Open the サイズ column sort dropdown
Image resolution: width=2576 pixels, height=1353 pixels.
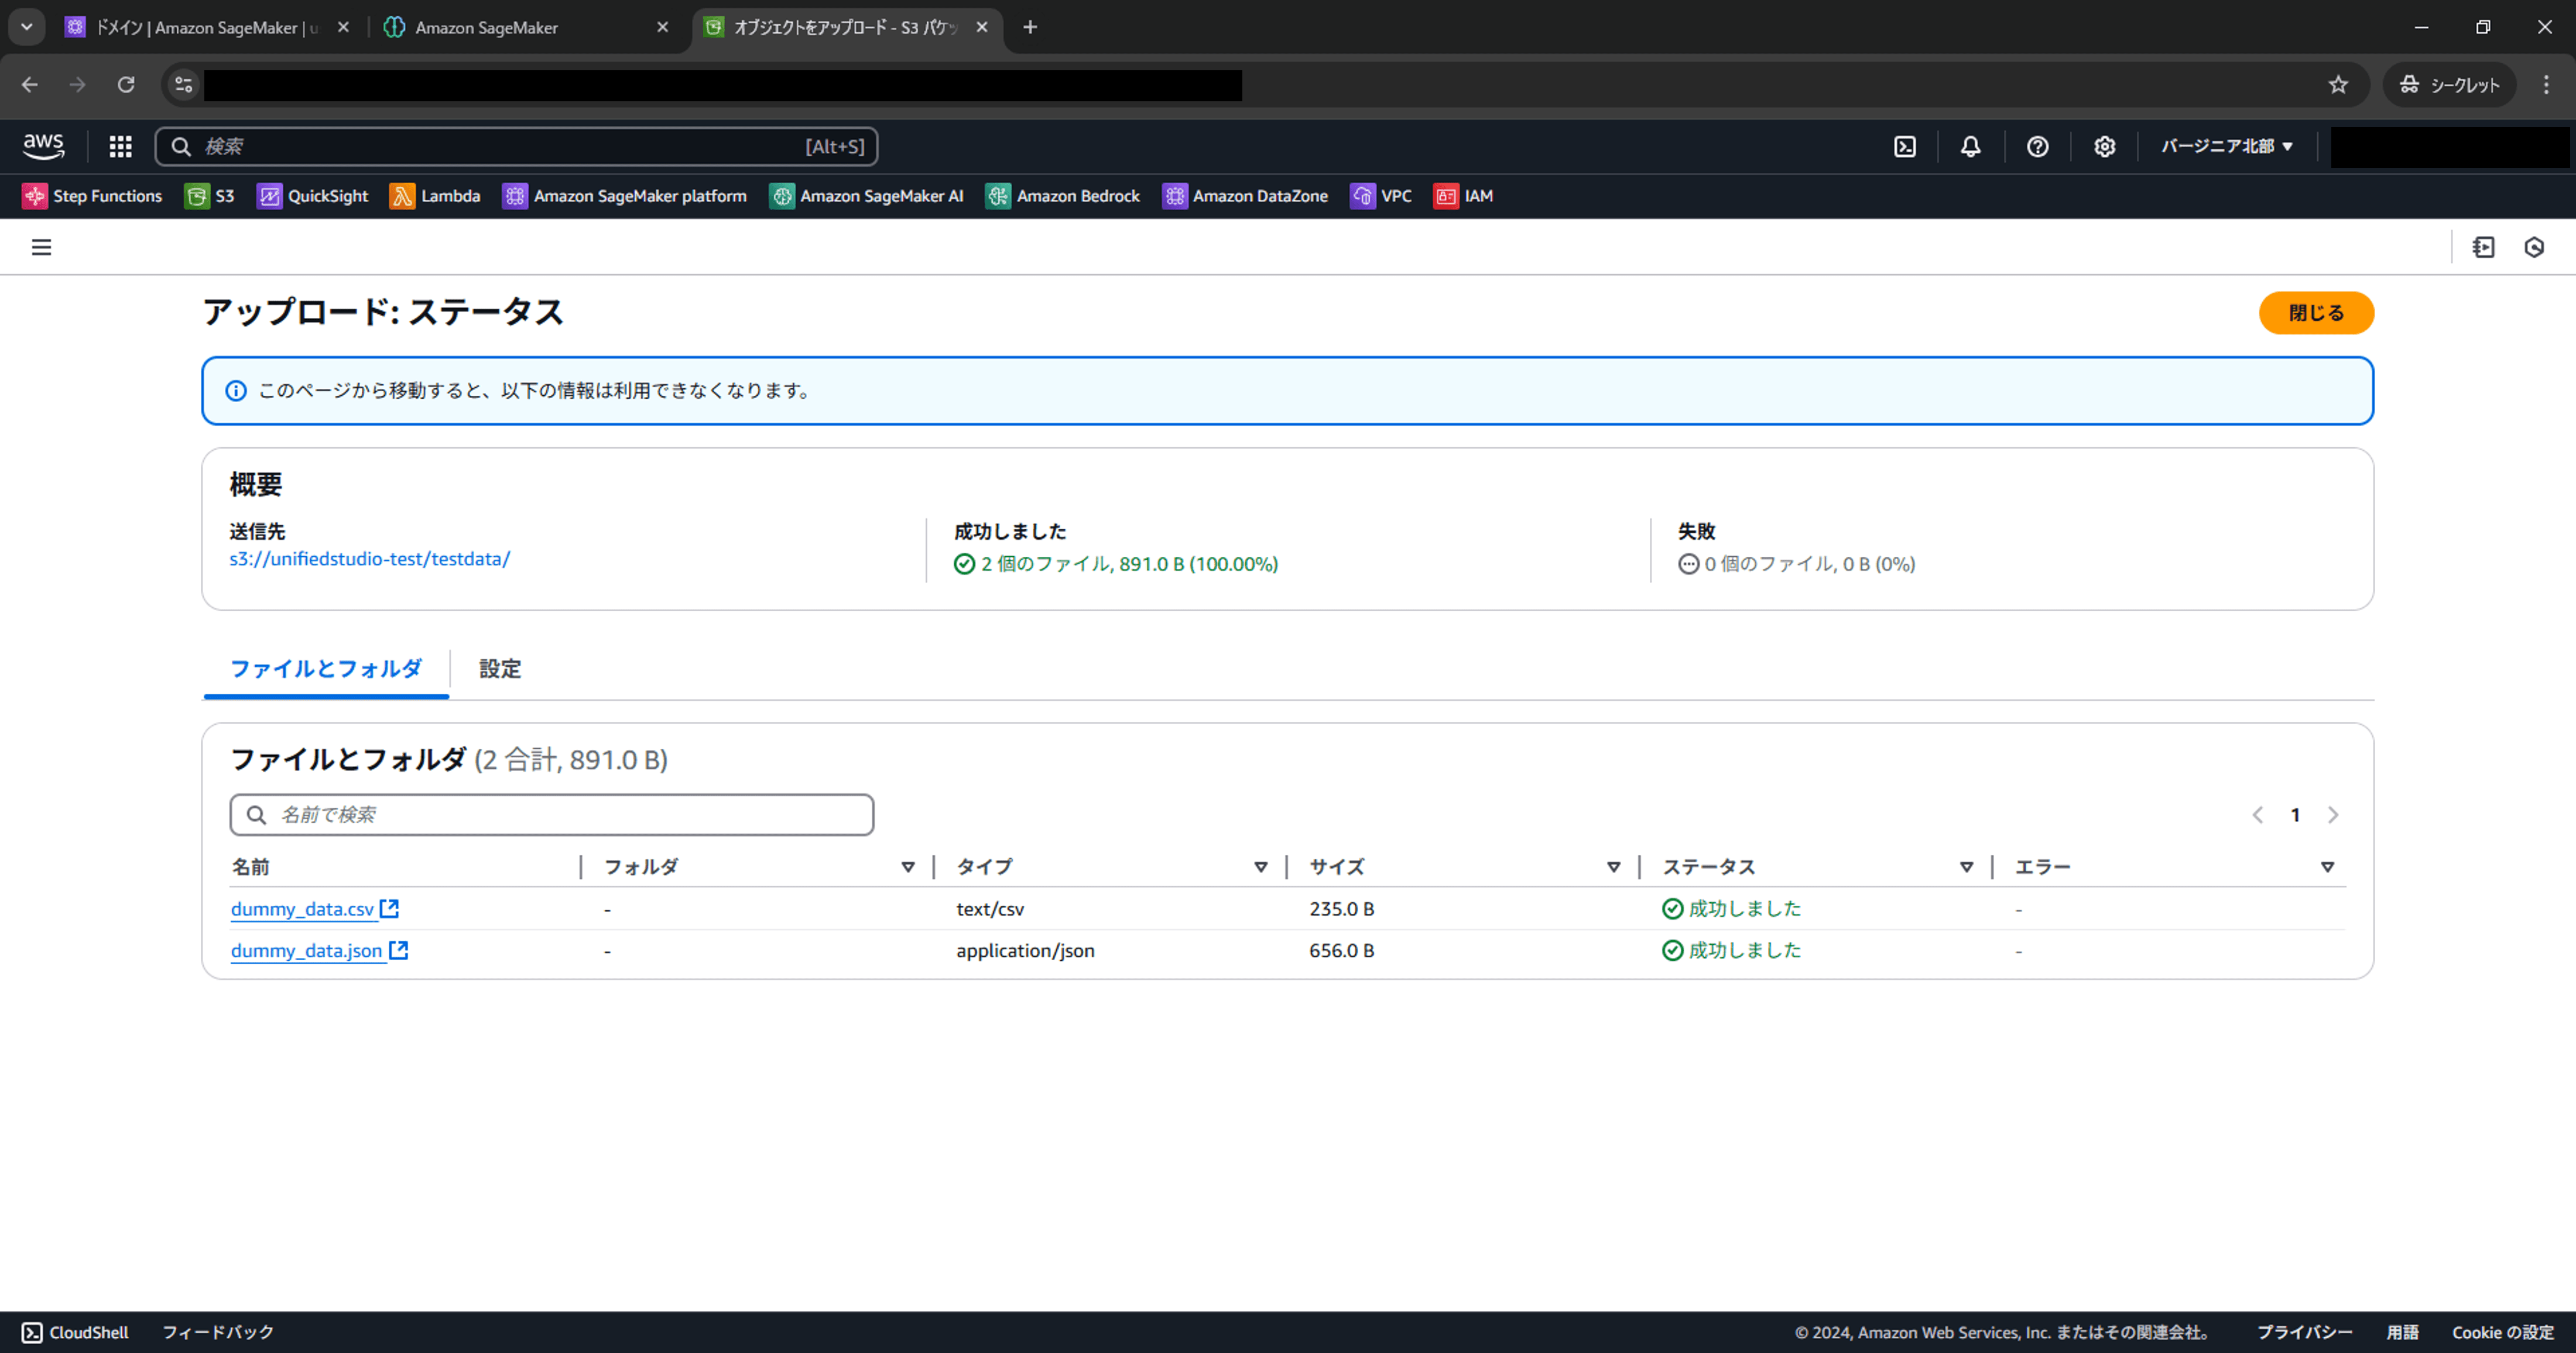1614,867
